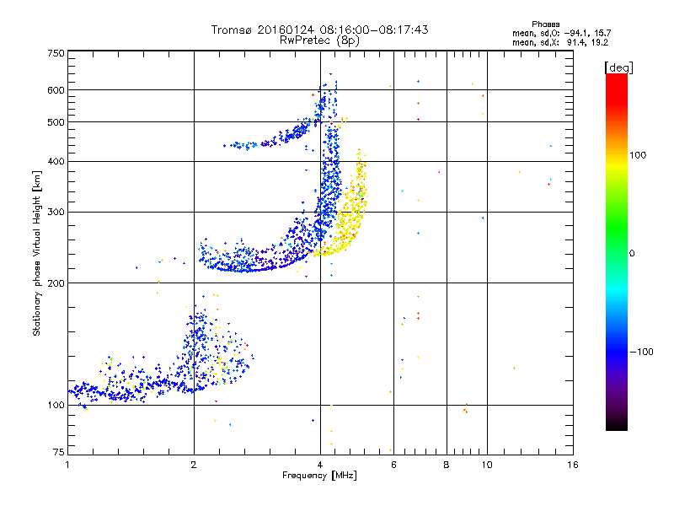Click the x-axis tick '16'
Viewport: 674px width, 506px height.
pos(573,465)
